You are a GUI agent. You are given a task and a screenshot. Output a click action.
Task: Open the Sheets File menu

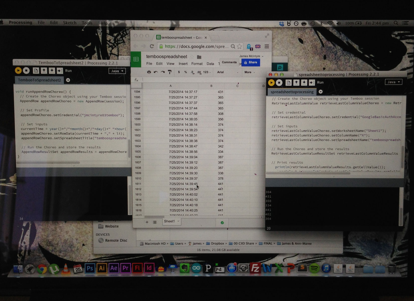(149, 64)
